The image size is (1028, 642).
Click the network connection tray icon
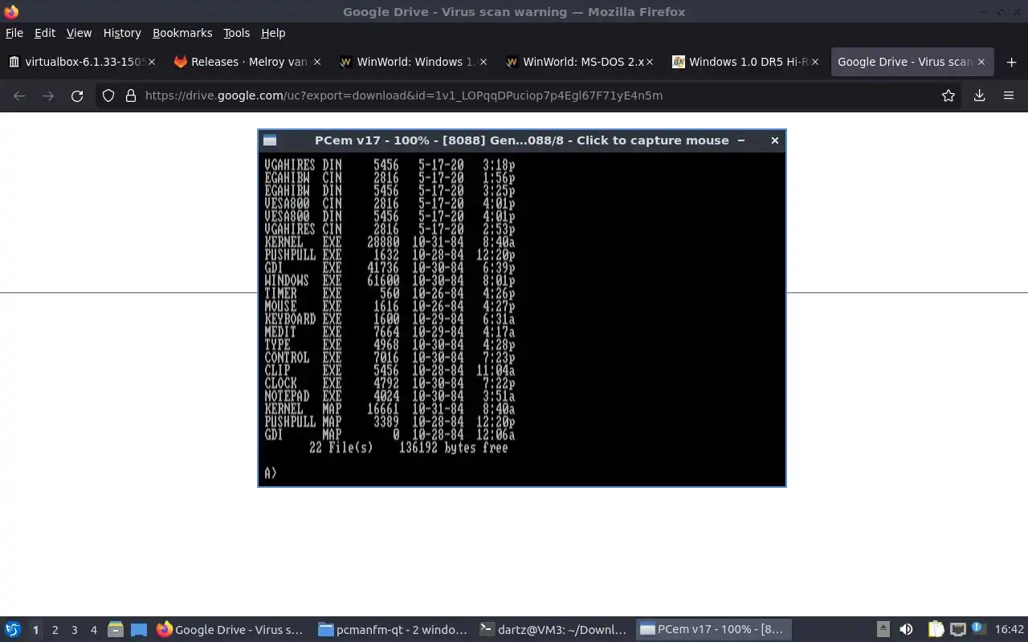(958, 630)
